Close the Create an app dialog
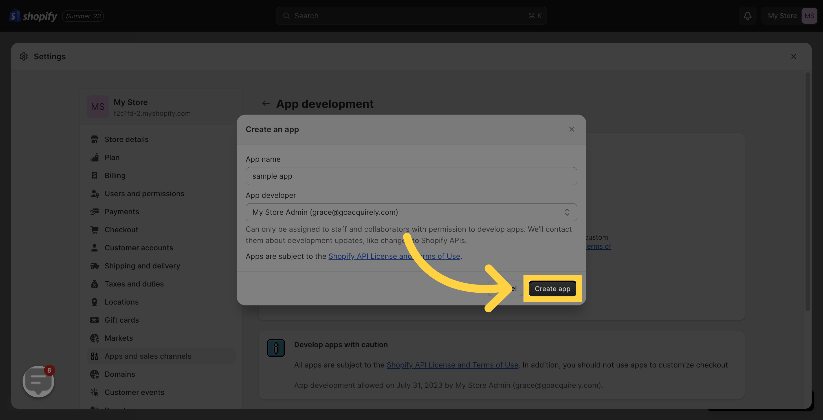The height and width of the screenshot is (420, 823). point(571,130)
